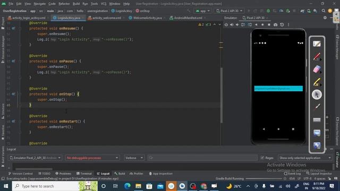Open the VCS menu
This screenshot has width=340, height=191.
[104, 4]
